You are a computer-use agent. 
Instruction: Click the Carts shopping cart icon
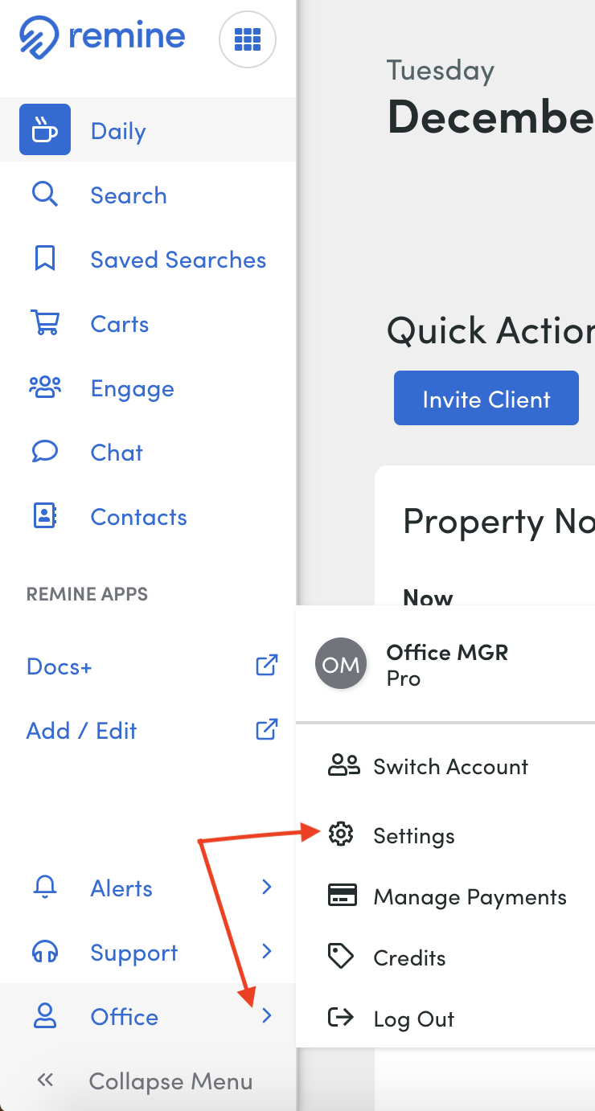coord(44,323)
